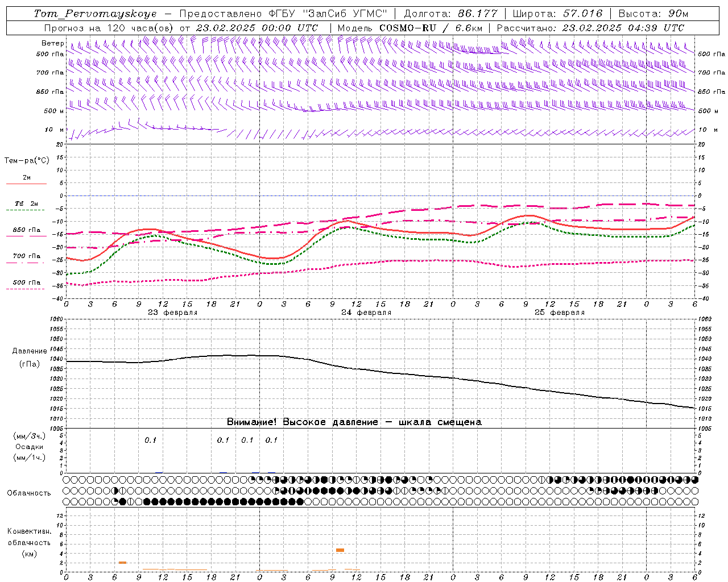
Task: Click the 10 м wind level label on left
Action: [x=54, y=130]
